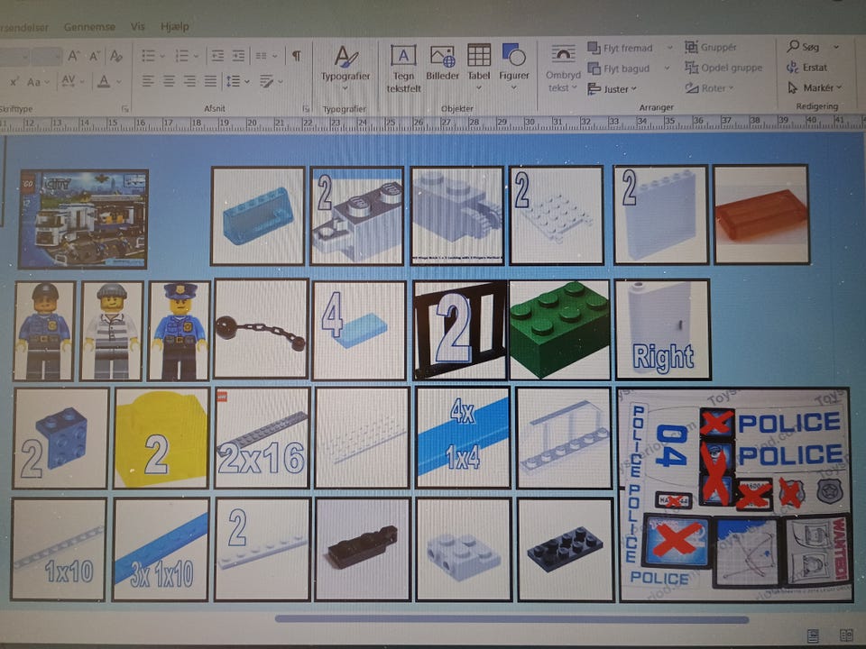The height and width of the screenshot is (649, 866).
Task: Expand the Flyt fremad dropdown arrow
Action: (x=669, y=48)
